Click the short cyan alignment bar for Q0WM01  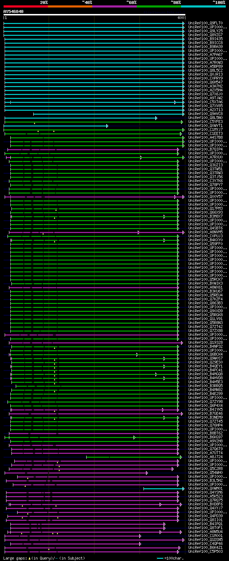pos(164,489)
